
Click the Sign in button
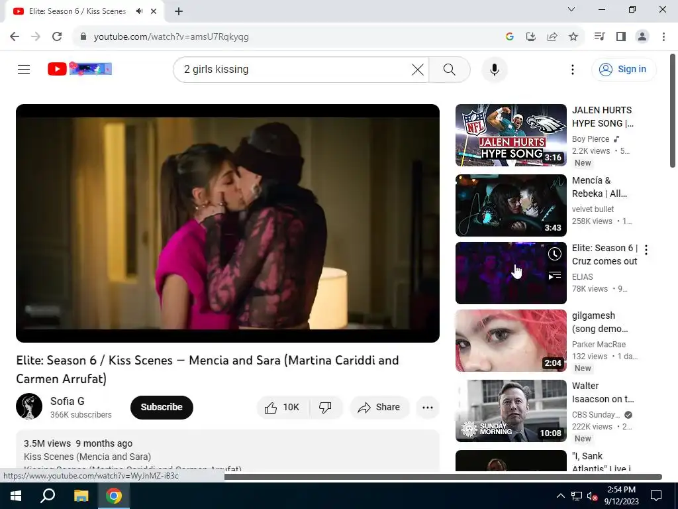[624, 69]
